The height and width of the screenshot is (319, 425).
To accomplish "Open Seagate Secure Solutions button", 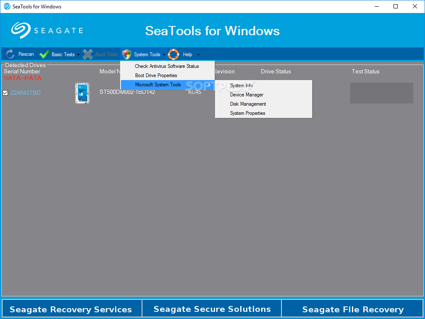I will pos(212,308).
